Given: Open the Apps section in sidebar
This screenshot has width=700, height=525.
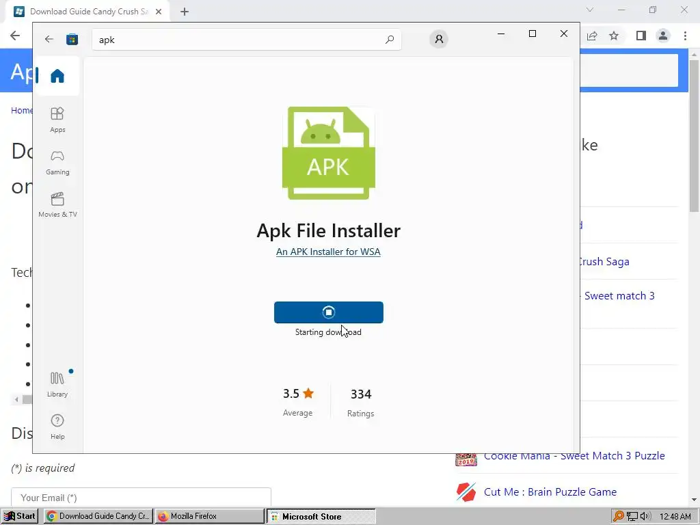Looking at the screenshot, I should click(57, 120).
